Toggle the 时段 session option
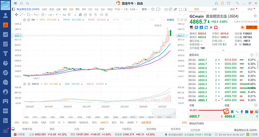 click(184, 122)
